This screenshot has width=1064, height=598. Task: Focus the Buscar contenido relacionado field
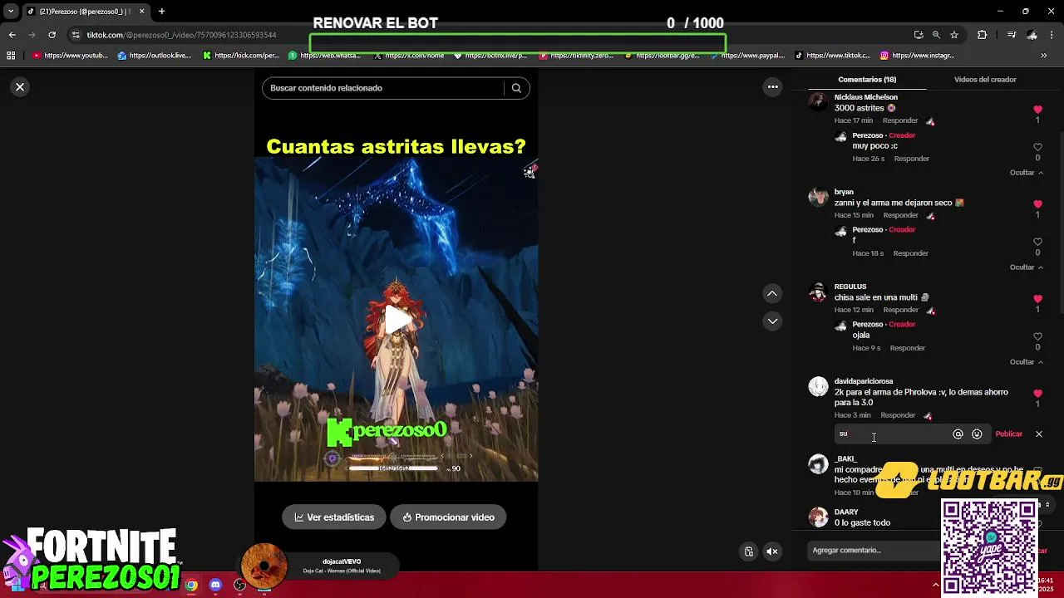pos(384,88)
